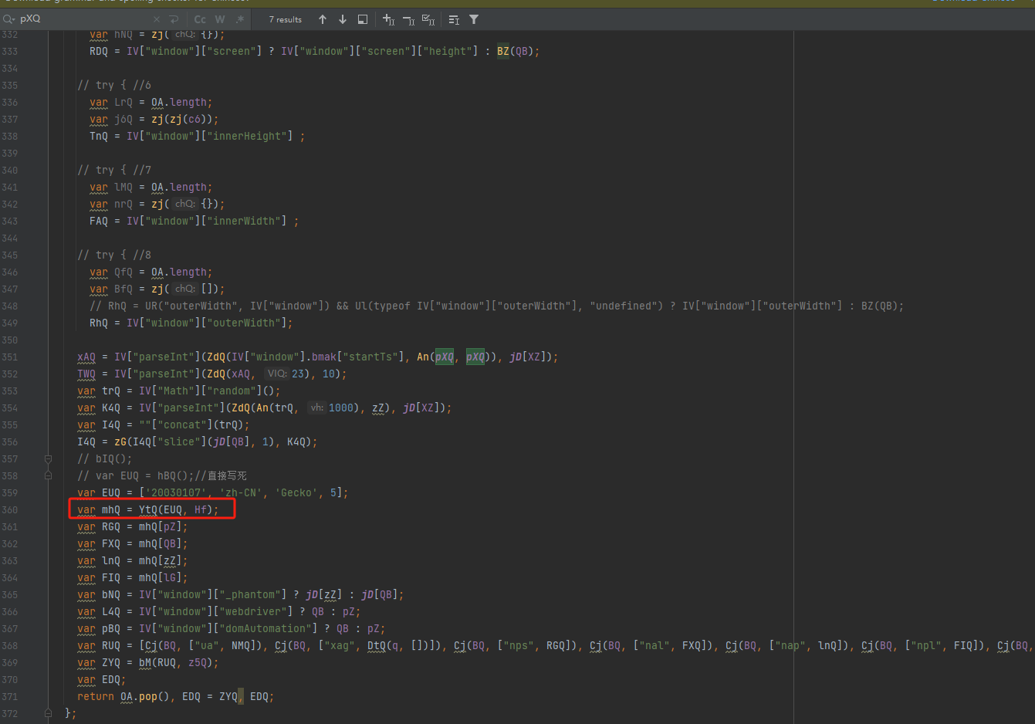Click line number 333 in the gutter
Viewport: 1035px width, 724px height.
pos(9,51)
